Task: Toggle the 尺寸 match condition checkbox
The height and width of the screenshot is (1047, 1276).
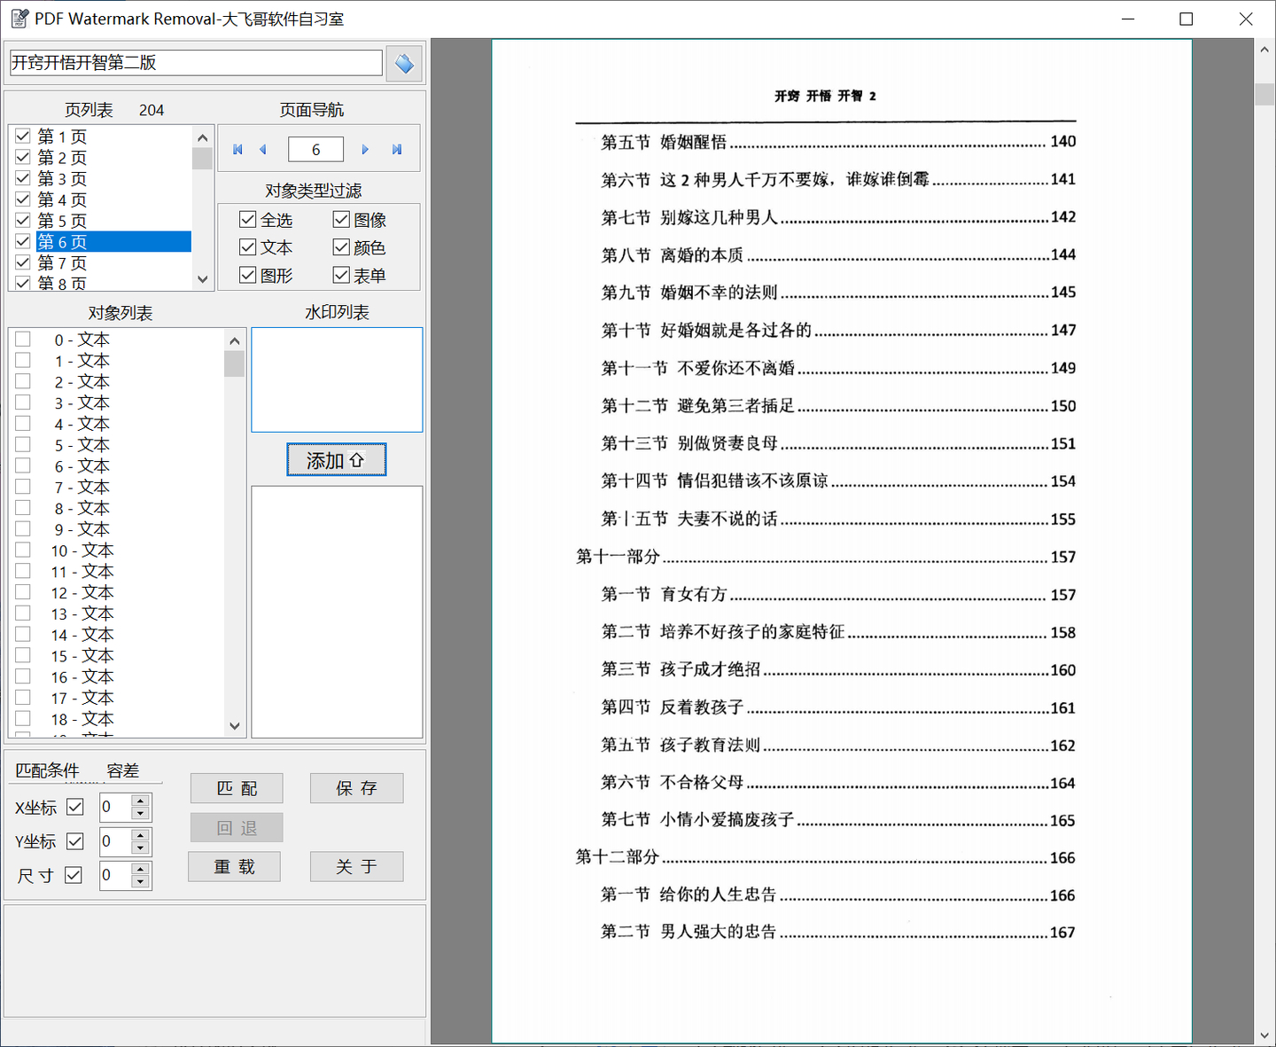Action: (74, 874)
